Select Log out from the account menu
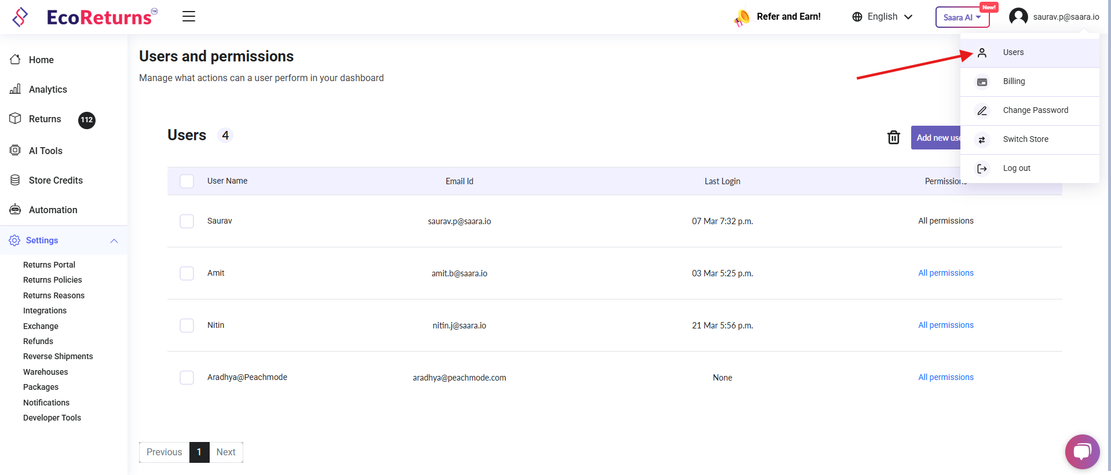The width and height of the screenshot is (1111, 475). click(1017, 168)
